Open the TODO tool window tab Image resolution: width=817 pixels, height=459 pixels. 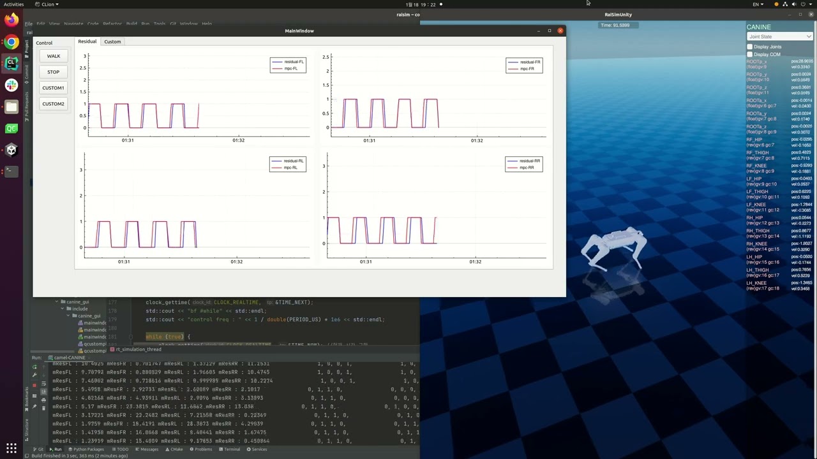coord(119,449)
